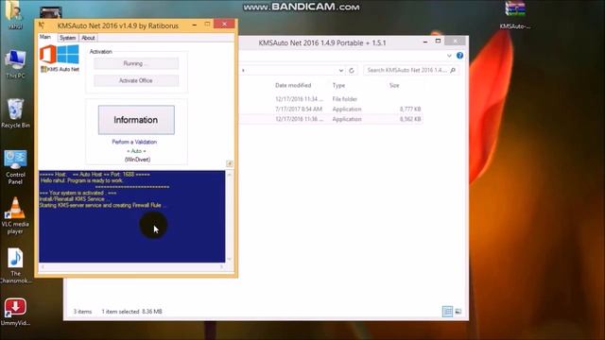Image resolution: width=605 pixels, height=340 pixels.
Task: Click the log console vertical scrollbar
Action: tap(230, 216)
